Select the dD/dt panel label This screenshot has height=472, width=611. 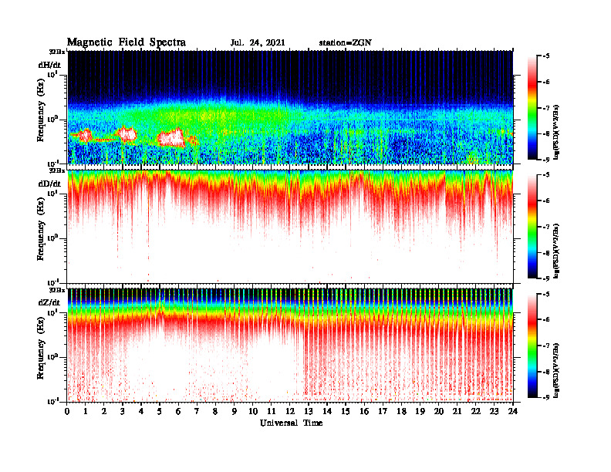pyautogui.click(x=49, y=184)
